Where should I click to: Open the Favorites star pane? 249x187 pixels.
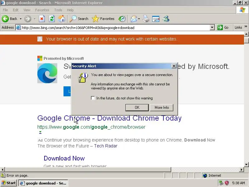point(103,19)
